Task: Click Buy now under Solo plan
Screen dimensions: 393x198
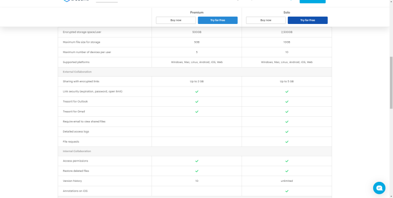Action: tap(265, 20)
